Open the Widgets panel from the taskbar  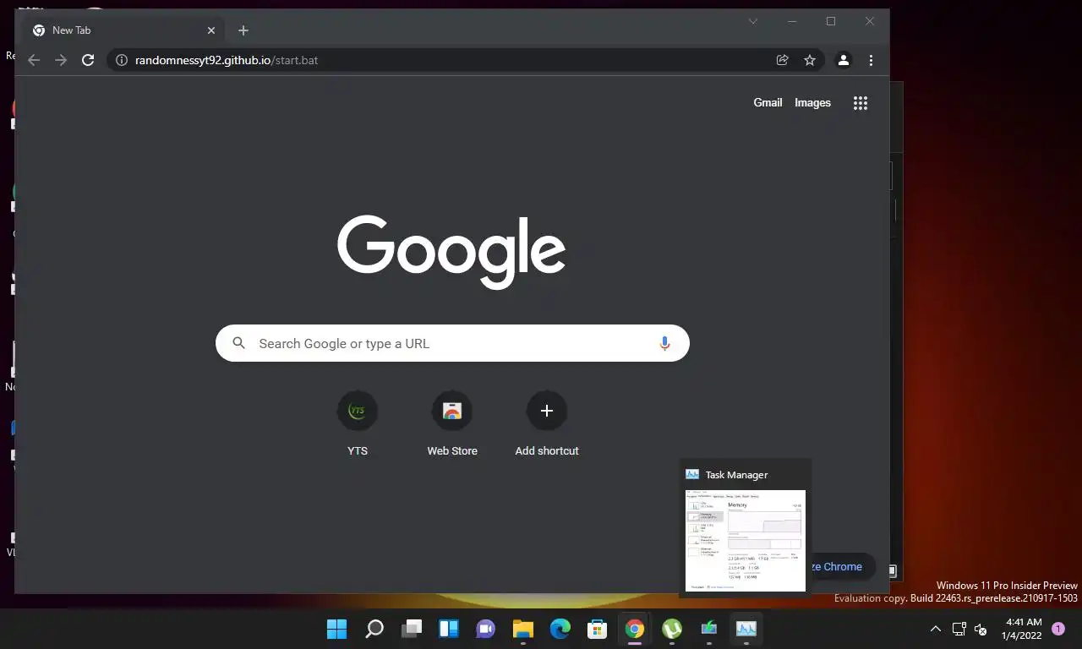click(x=449, y=629)
